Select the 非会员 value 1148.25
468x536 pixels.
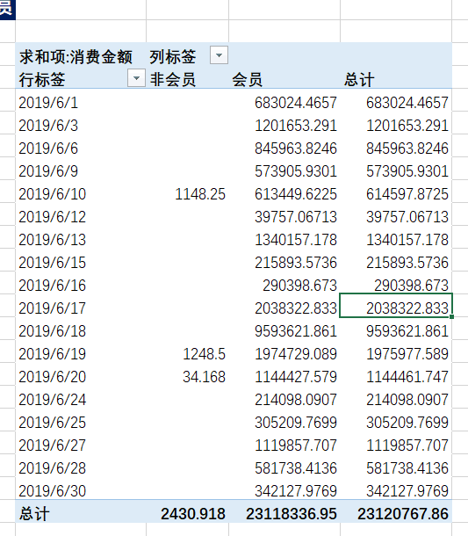(200, 194)
